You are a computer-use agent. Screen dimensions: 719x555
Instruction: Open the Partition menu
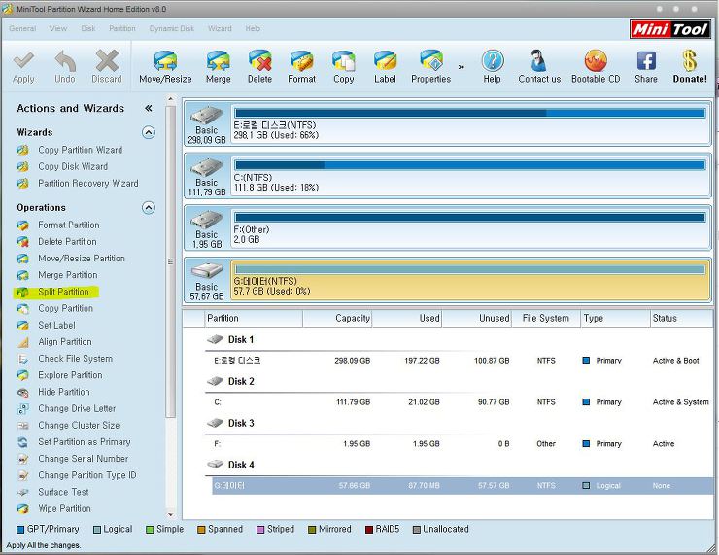pyautogui.click(x=122, y=28)
